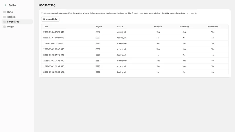Click the Trackers sidebar icon
235x132 pixels.
click(x=4, y=17)
